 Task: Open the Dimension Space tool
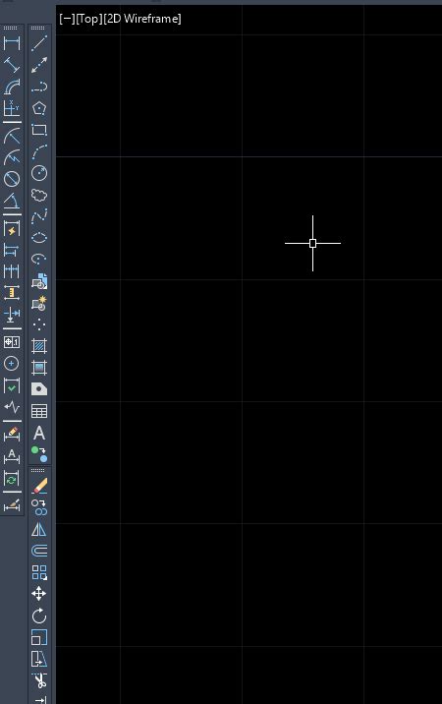point(12,293)
